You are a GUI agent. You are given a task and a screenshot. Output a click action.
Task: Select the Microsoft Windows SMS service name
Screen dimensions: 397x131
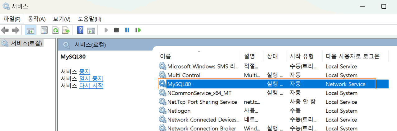click(x=203, y=66)
